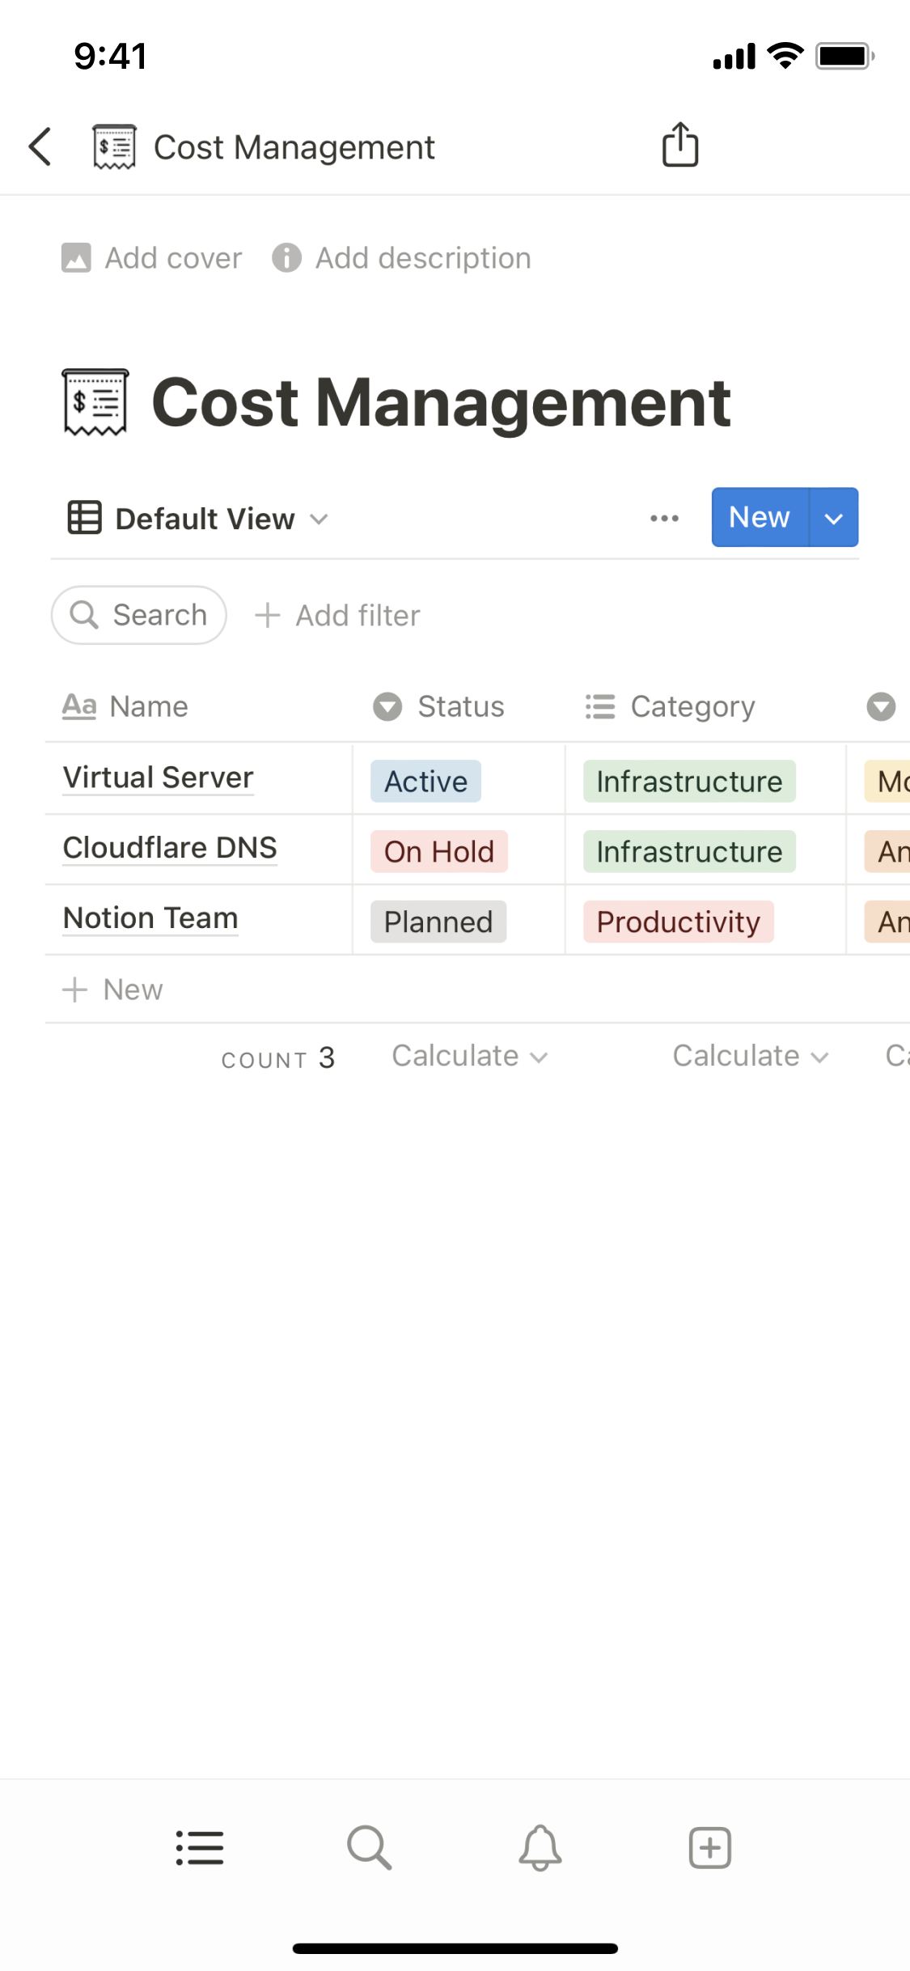Click the Active status tag
This screenshot has height=1971, width=910.
point(425,782)
